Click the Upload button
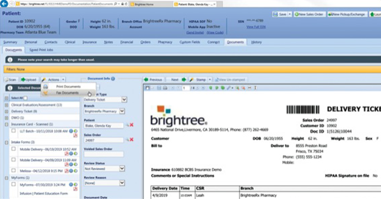Image resolution: width=381 pixels, height=199 pixels. (x=29, y=80)
